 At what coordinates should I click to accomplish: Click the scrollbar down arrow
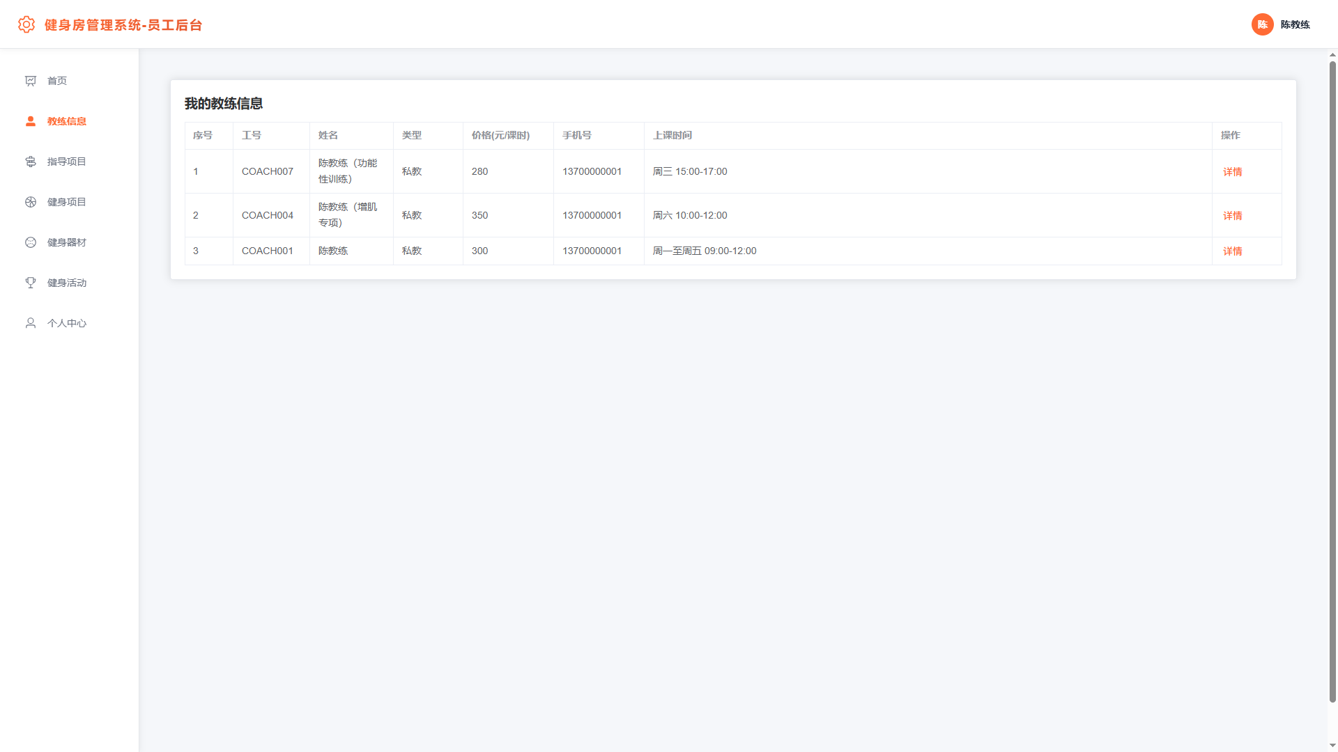[x=1332, y=746]
